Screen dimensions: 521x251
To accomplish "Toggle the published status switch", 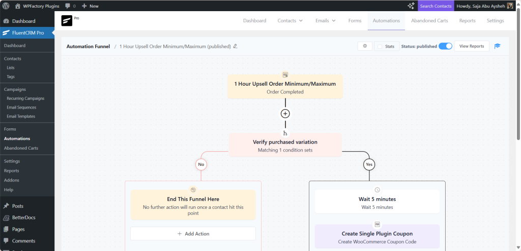I will click(x=445, y=46).
